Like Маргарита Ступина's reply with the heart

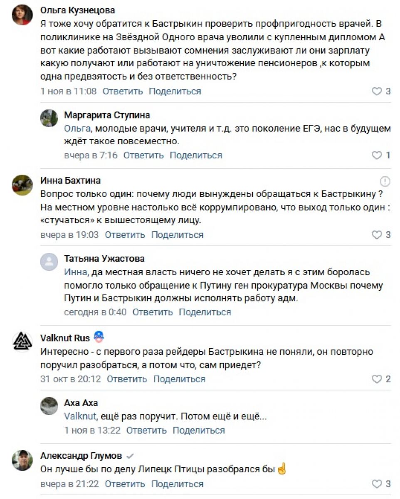(x=376, y=156)
